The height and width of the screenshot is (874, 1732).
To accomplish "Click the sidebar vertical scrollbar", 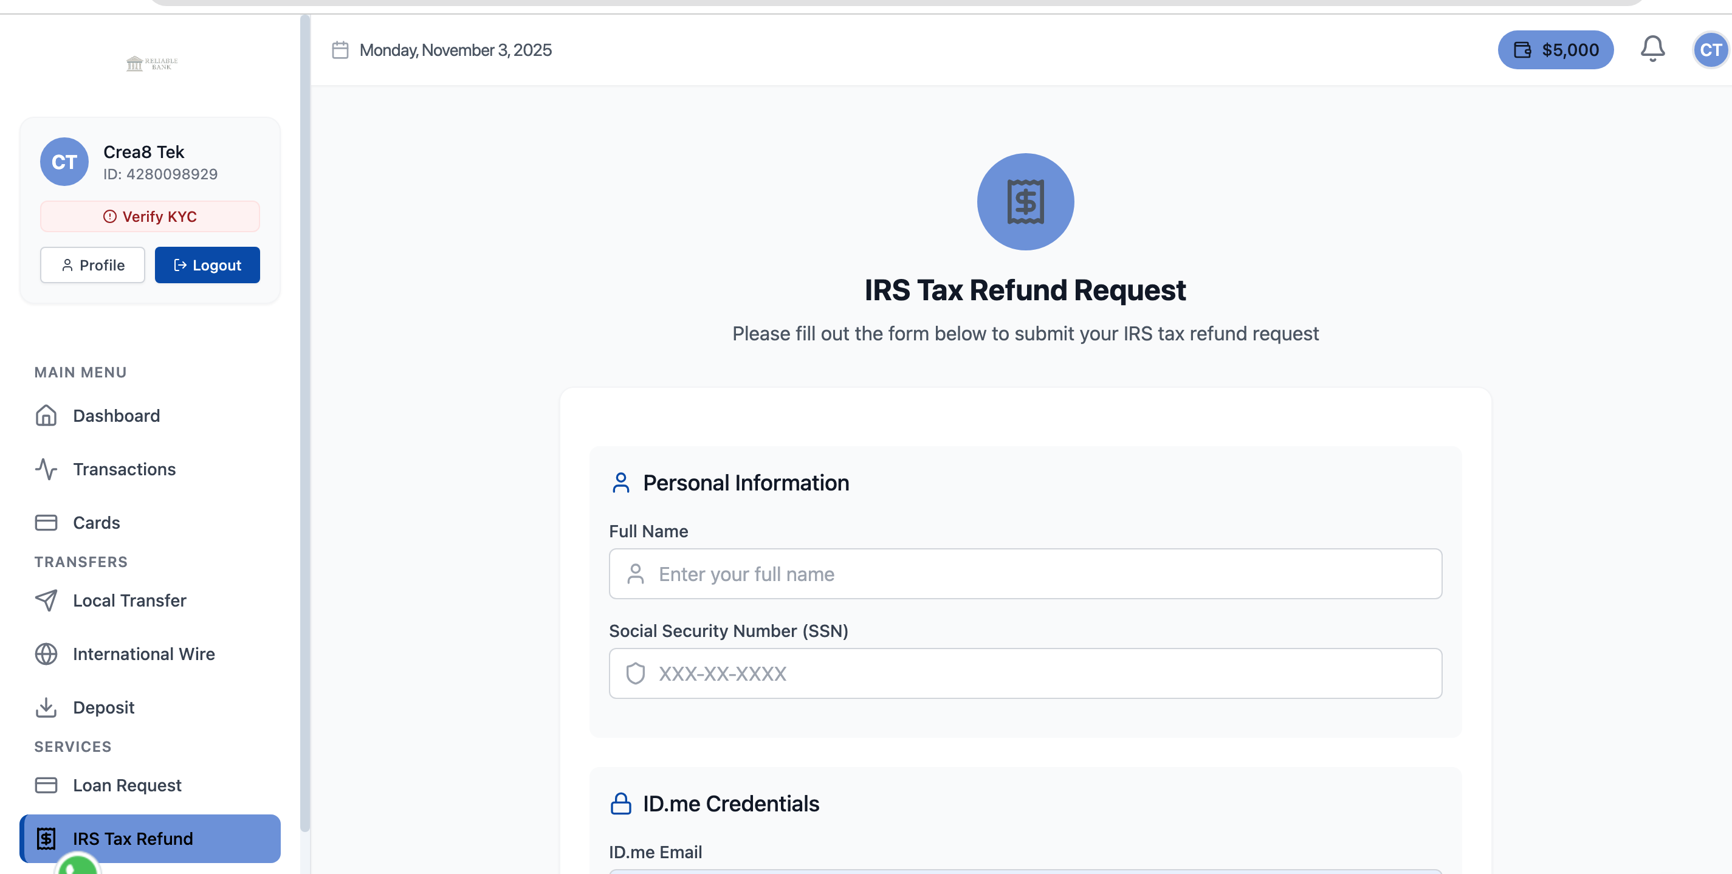I will (x=304, y=424).
